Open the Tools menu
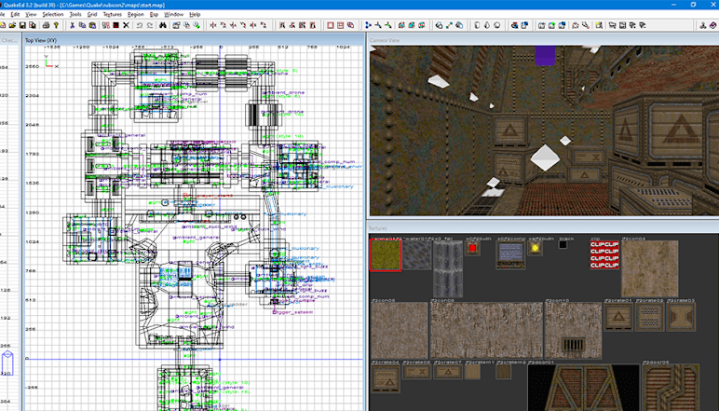The image size is (719, 411). (x=75, y=15)
